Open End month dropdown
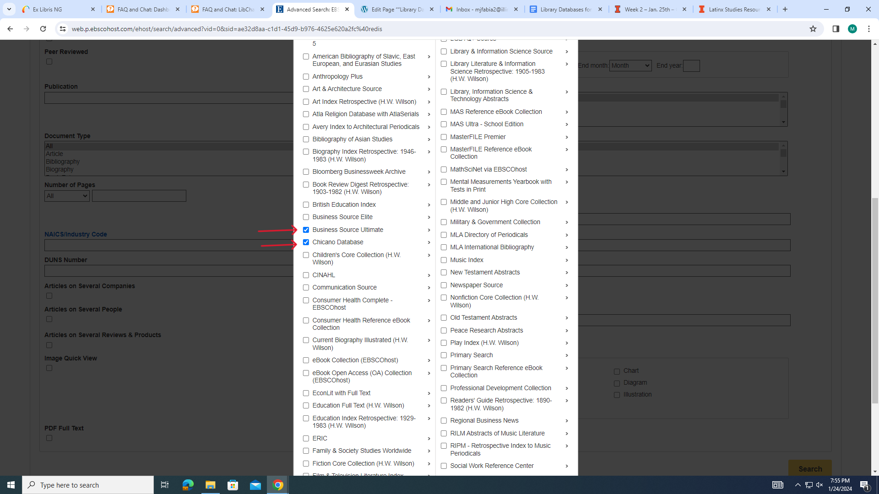 pos(630,65)
